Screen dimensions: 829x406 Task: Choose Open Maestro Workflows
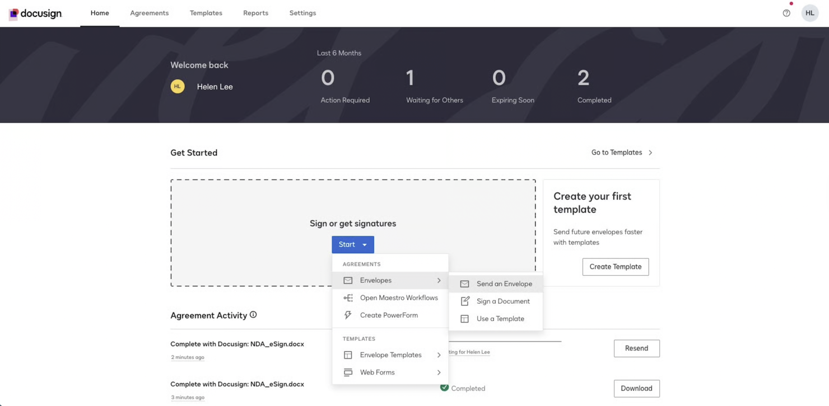[x=390, y=298]
